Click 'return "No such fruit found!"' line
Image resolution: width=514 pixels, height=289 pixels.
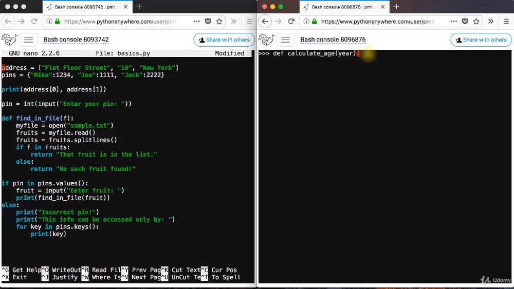click(83, 169)
